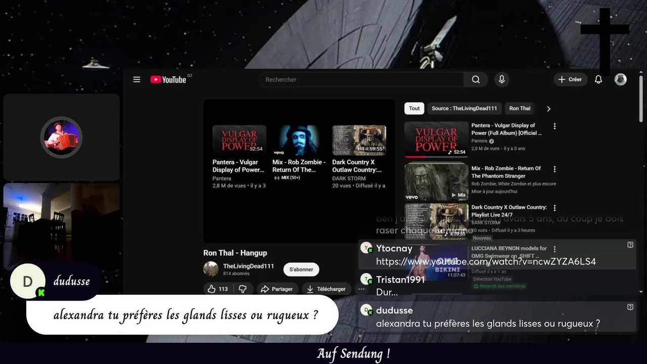Subscribe with the S'abonner button
Image resolution: width=647 pixels, height=364 pixels.
[301, 269]
